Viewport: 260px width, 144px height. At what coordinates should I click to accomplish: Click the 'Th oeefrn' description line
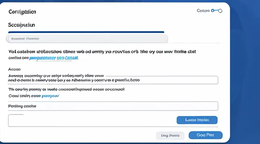pyautogui.click(x=66, y=89)
